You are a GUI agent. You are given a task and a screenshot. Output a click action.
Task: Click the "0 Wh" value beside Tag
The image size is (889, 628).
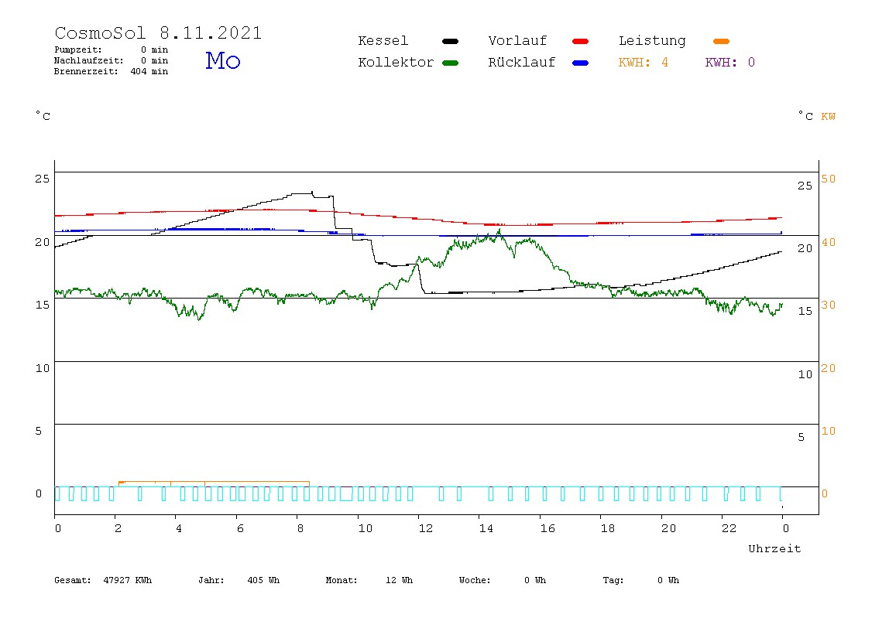(668, 580)
